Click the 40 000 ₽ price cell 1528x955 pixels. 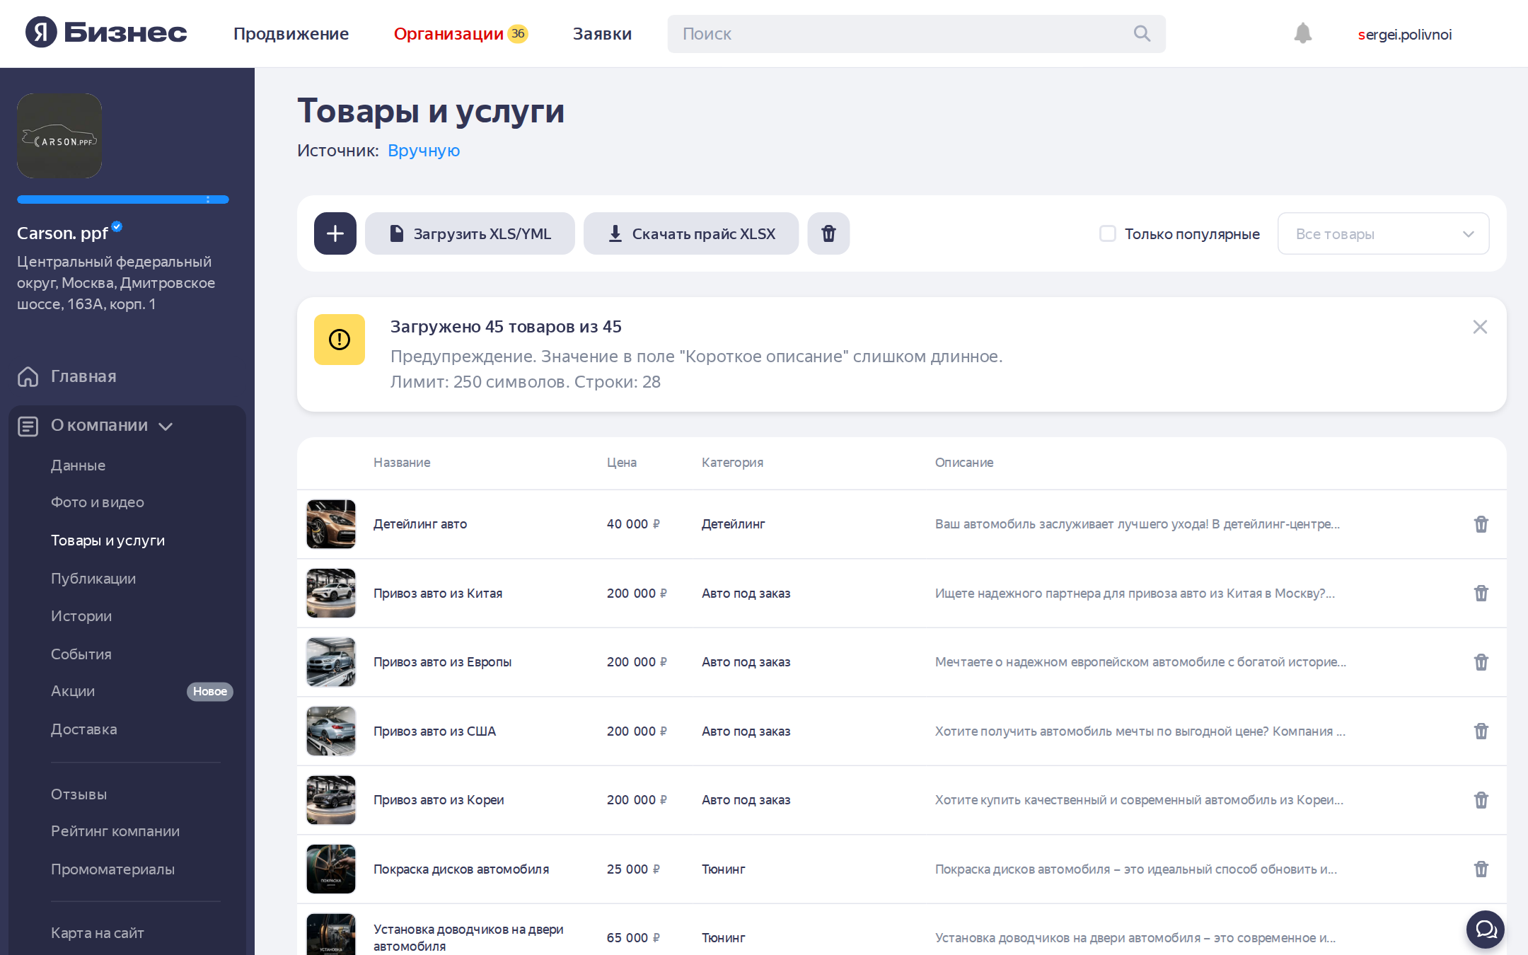point(633,524)
